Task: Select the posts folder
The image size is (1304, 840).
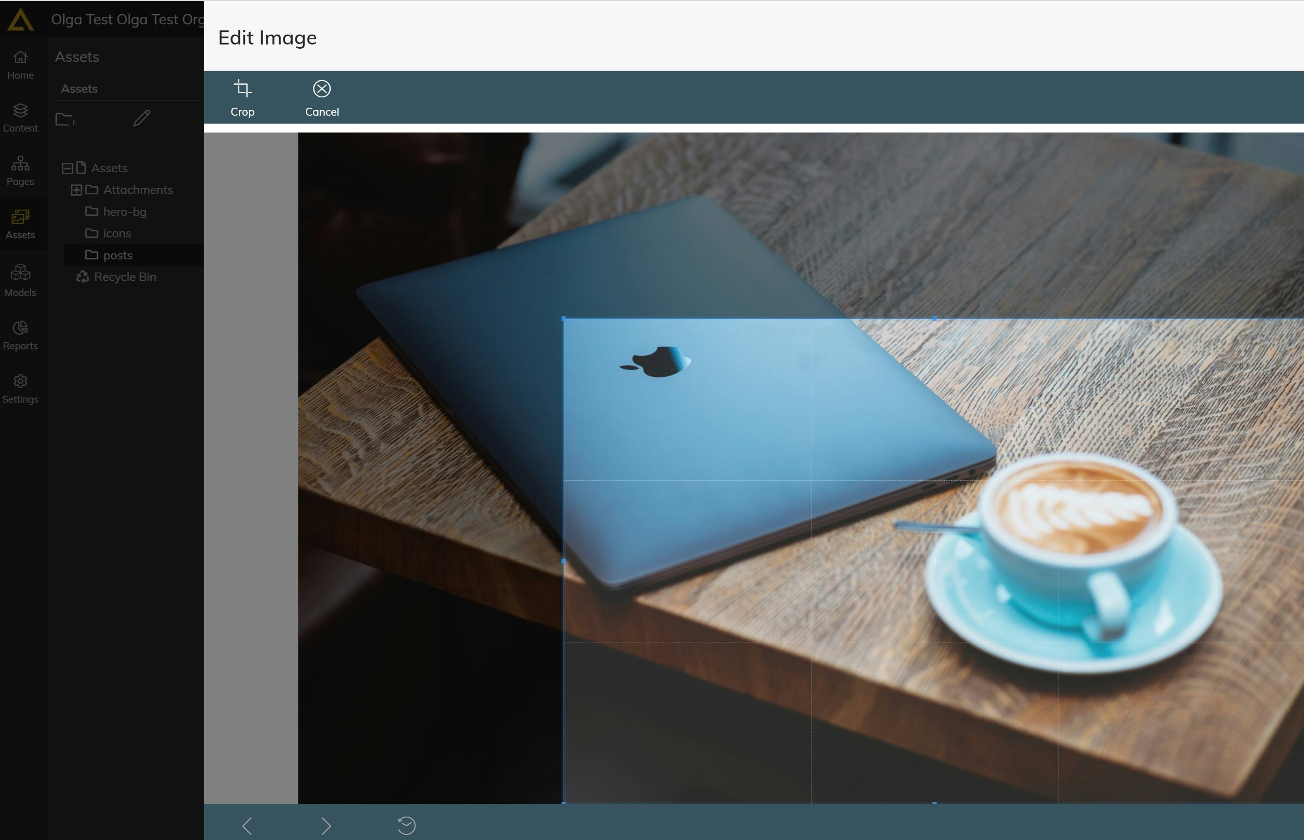Action: pyautogui.click(x=118, y=255)
